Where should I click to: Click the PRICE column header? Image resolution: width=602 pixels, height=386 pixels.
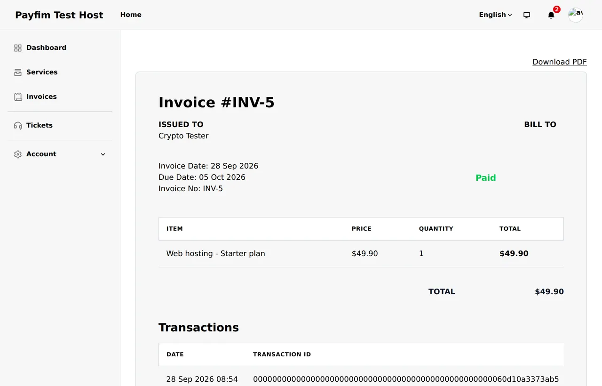[x=362, y=229]
